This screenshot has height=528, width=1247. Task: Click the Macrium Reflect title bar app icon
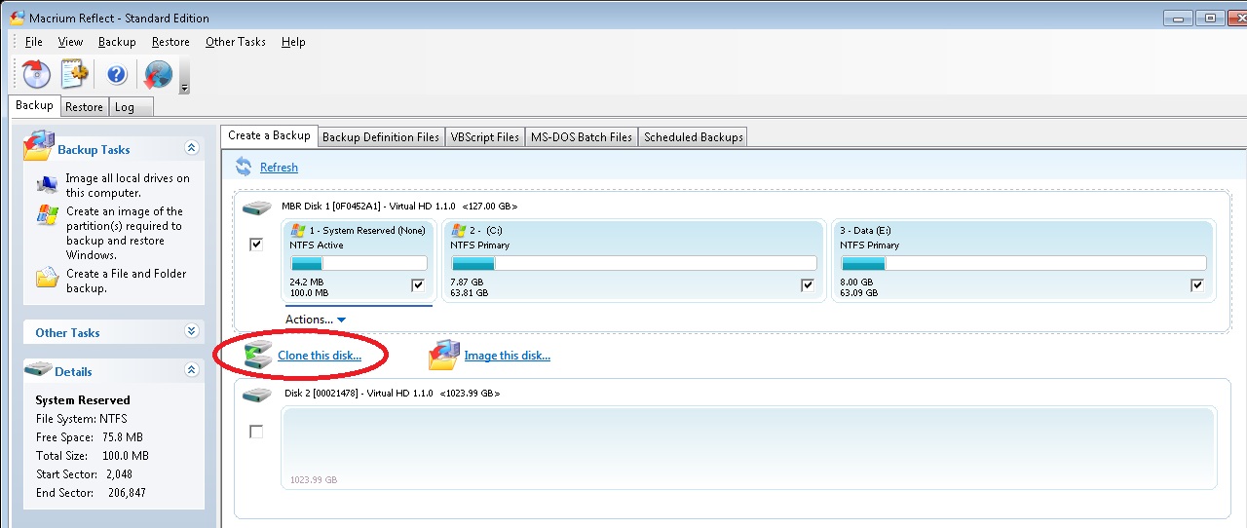tap(17, 18)
